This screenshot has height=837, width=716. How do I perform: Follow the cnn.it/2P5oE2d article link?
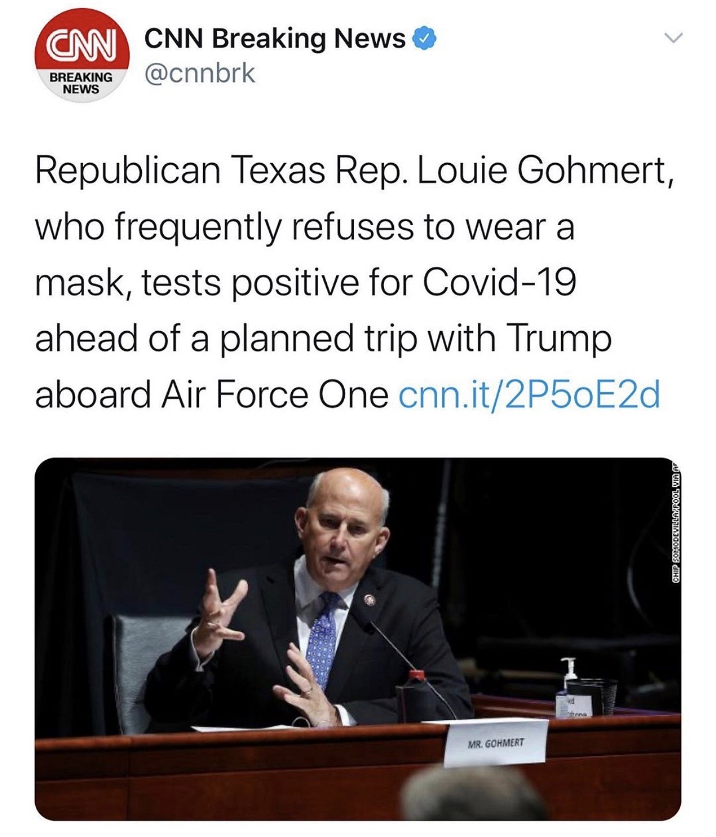(x=529, y=395)
